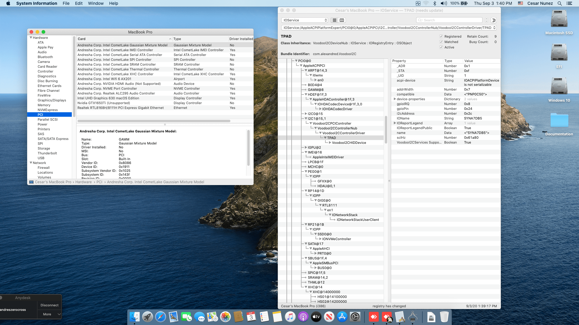This screenshot has width=579, height=325.
Task: Click the AnyDesk Disconnect button
Action: 49,305
